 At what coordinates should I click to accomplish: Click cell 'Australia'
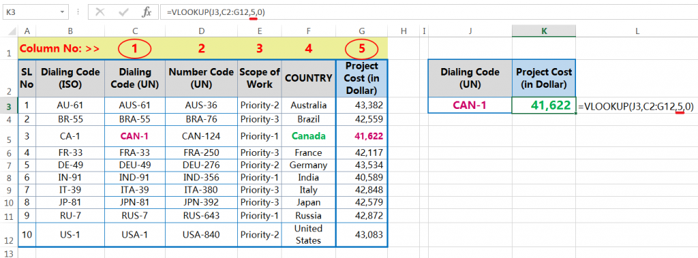click(309, 106)
